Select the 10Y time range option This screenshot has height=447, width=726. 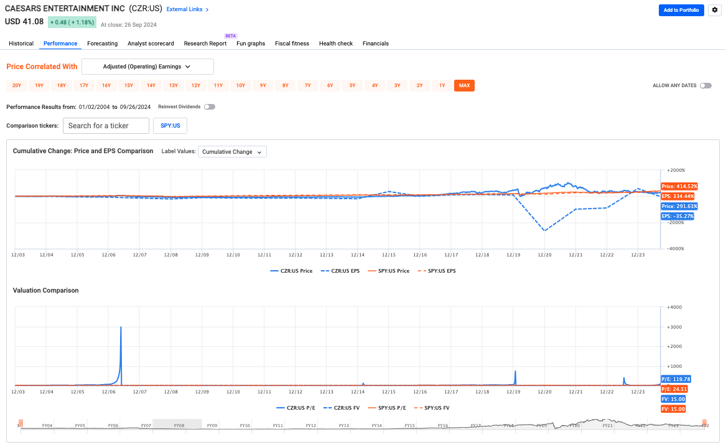[240, 86]
